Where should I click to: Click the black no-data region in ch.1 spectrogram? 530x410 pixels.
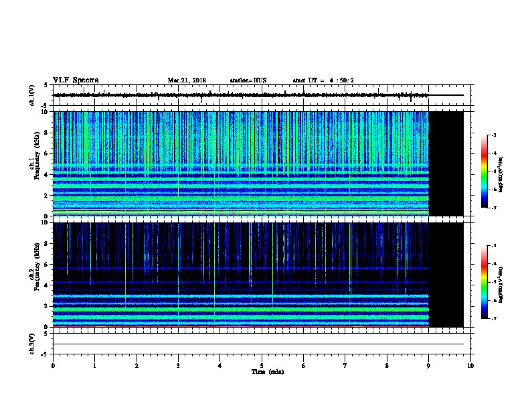(446, 163)
